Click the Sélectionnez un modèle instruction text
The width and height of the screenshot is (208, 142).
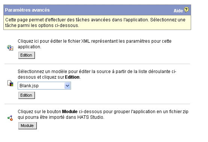tap(97, 74)
